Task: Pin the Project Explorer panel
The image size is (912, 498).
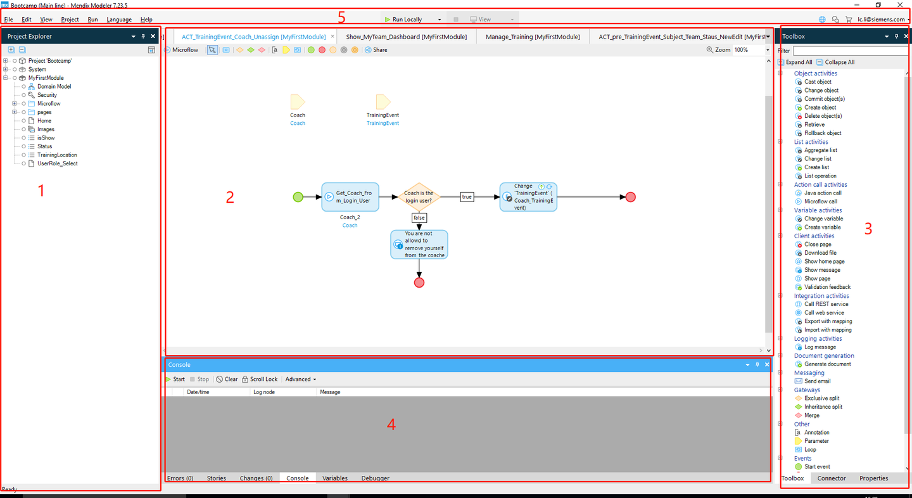Action: (x=143, y=36)
